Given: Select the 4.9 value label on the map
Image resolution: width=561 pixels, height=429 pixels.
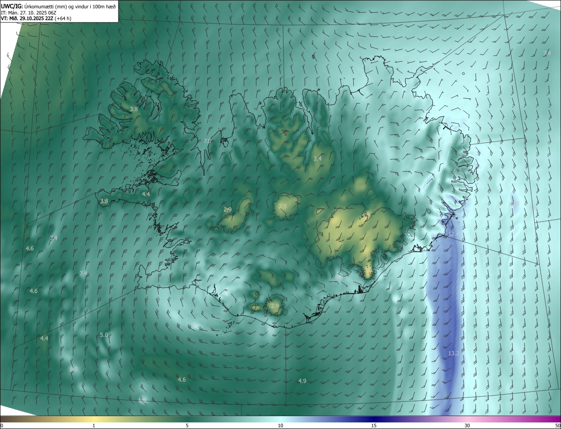Looking at the screenshot, I should point(302,381).
